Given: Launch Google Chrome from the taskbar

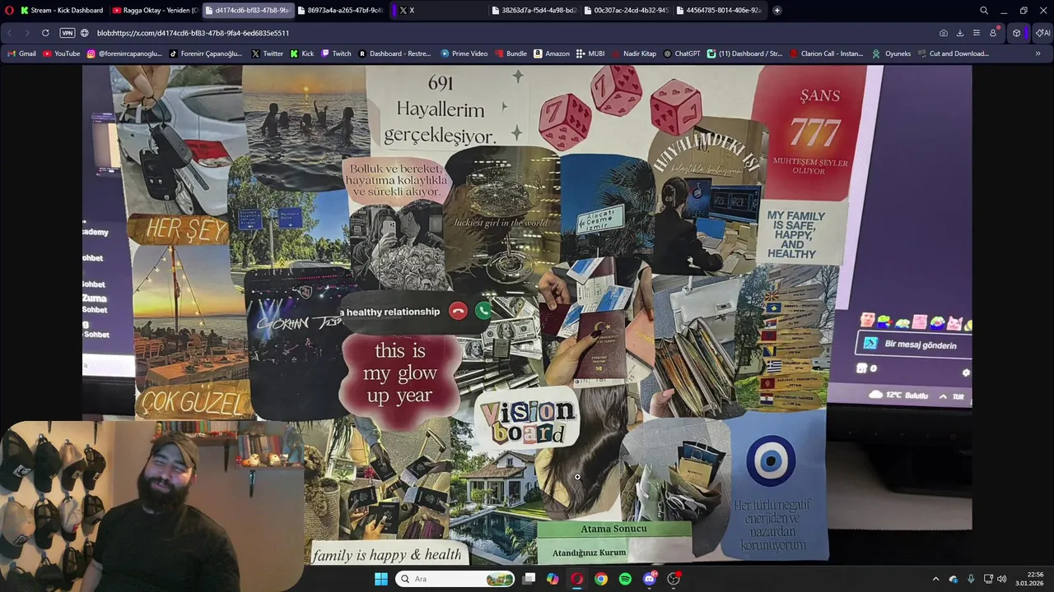Looking at the screenshot, I should (601, 579).
